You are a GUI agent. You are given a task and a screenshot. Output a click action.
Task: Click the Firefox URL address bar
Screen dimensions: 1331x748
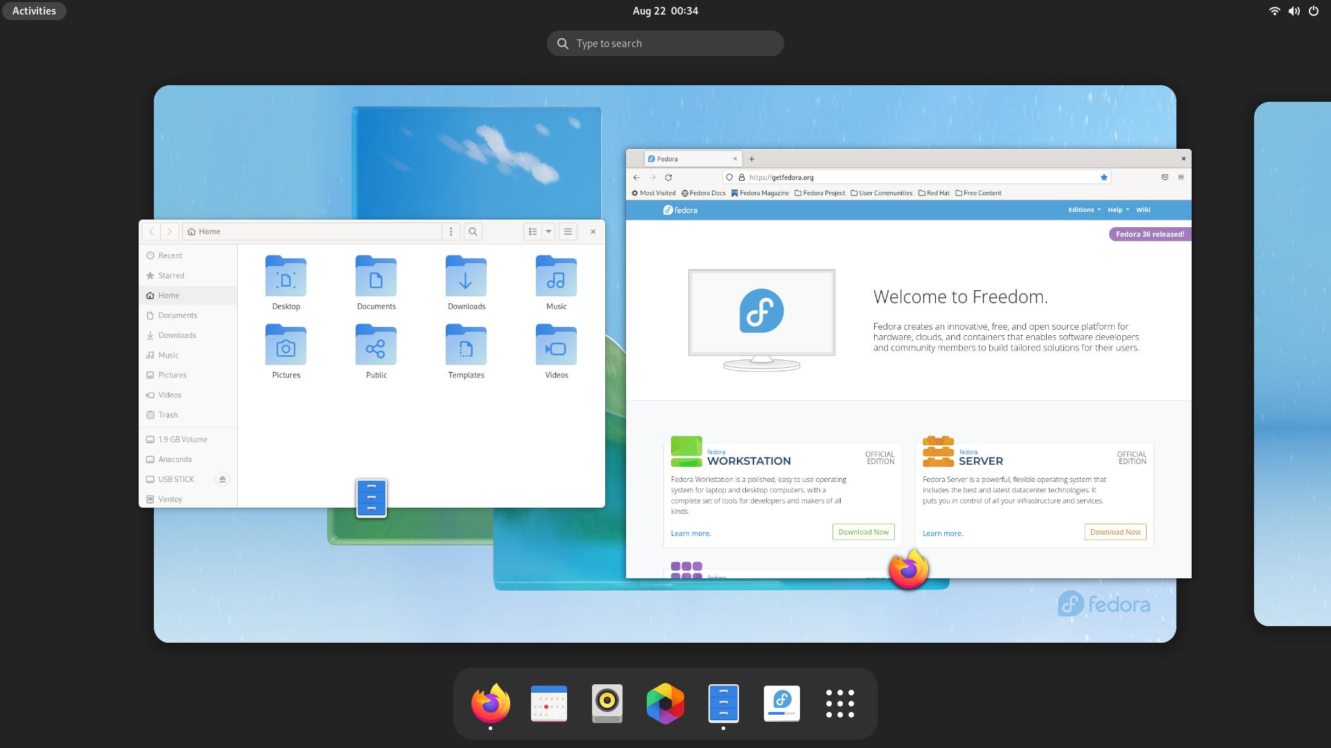tap(916, 177)
